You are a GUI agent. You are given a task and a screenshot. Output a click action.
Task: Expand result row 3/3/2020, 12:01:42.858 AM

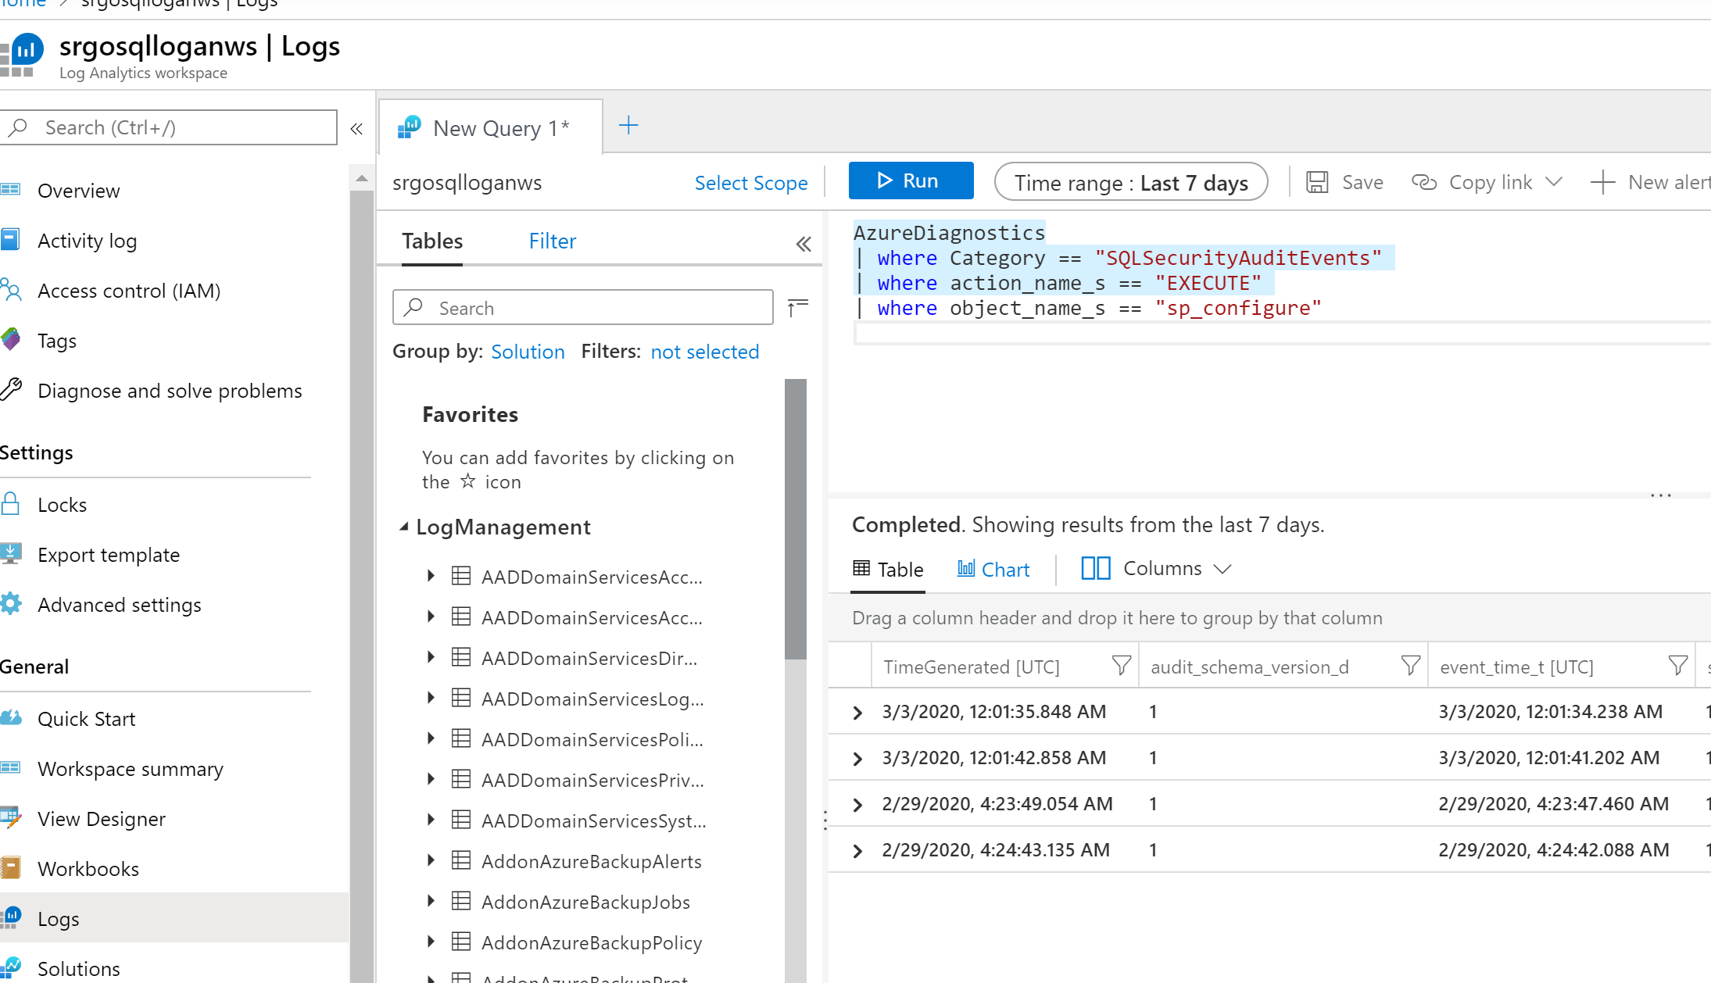click(x=857, y=758)
